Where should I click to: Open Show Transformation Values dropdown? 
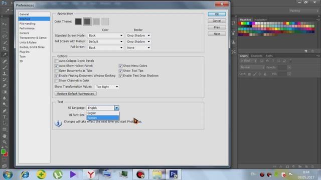click(x=107, y=86)
